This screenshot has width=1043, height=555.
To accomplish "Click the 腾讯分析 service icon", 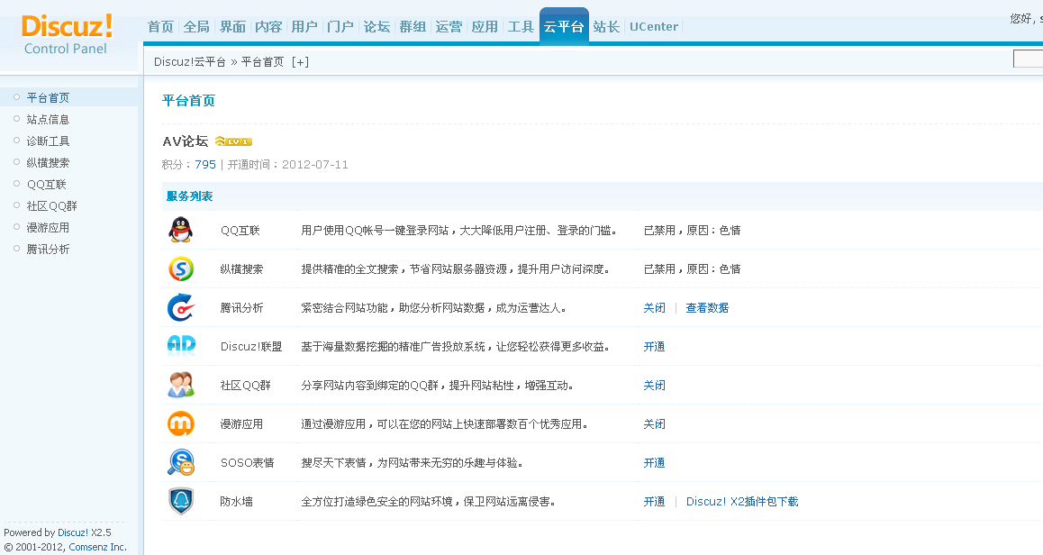I will coord(181,307).
